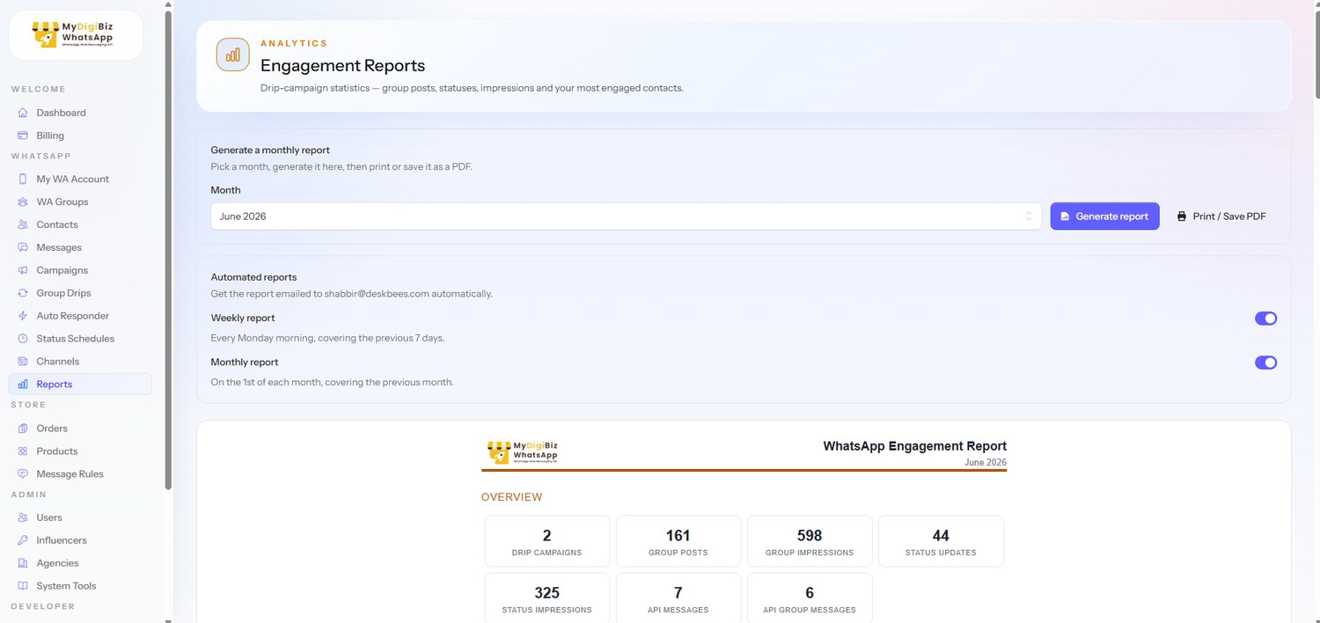
Task: Click the 'Engagement Reports' page heading
Action: click(342, 66)
